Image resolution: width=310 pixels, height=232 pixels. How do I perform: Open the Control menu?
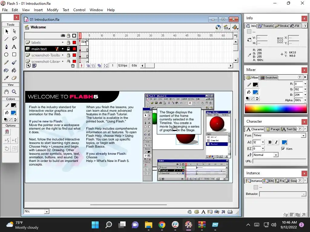(x=79, y=10)
